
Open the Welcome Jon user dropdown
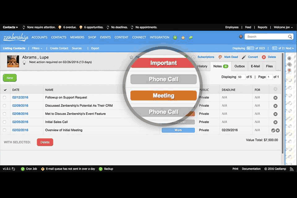(x=283, y=27)
